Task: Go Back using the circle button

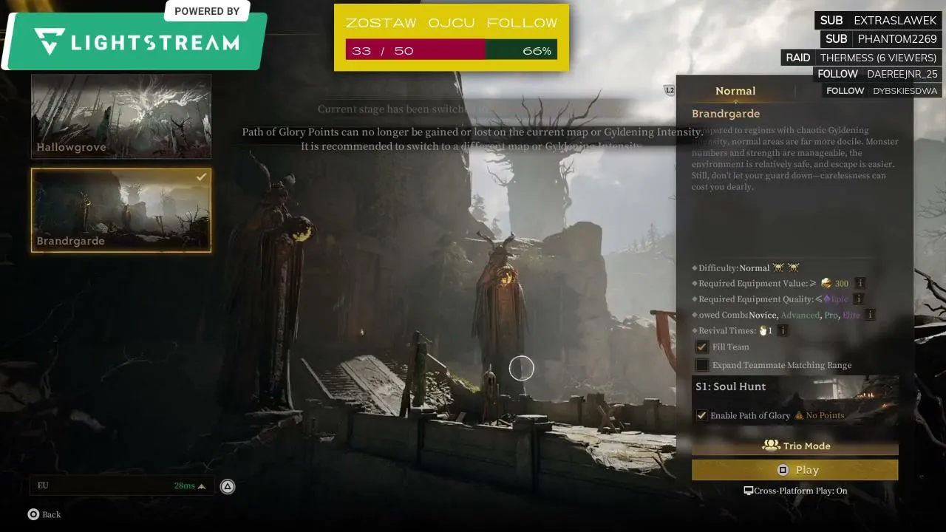Action: 44,514
